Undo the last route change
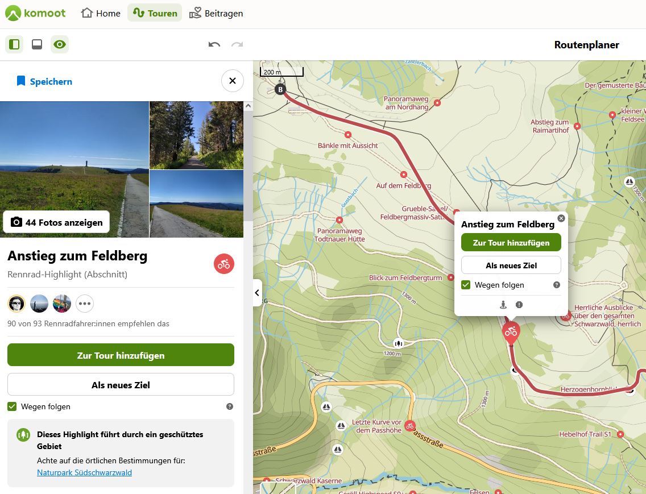Image resolution: width=646 pixels, height=494 pixels. (214, 44)
